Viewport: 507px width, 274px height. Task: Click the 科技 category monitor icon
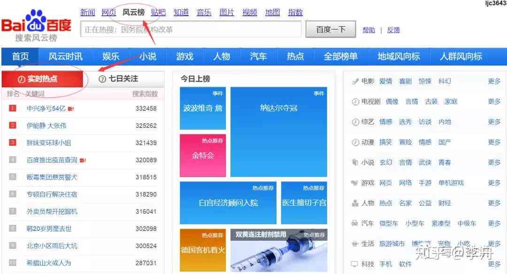tap(355, 264)
